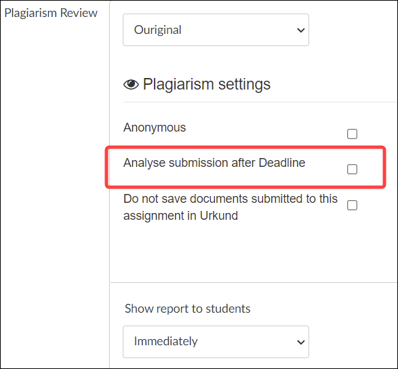398x369 pixels.
Task: Click the Immediately option text
Action: [x=165, y=341]
